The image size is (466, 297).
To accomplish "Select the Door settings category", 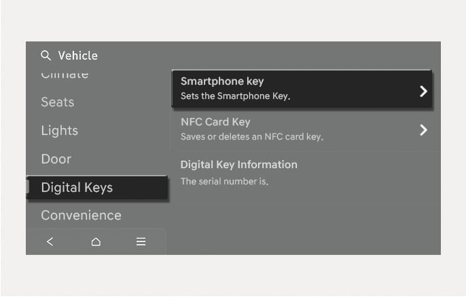I will pos(56,159).
